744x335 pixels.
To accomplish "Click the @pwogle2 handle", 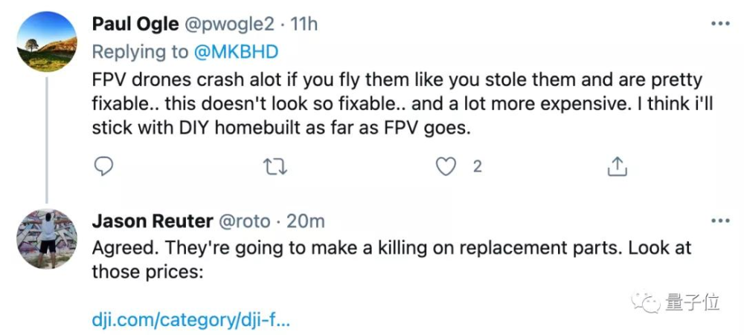I will [231, 24].
